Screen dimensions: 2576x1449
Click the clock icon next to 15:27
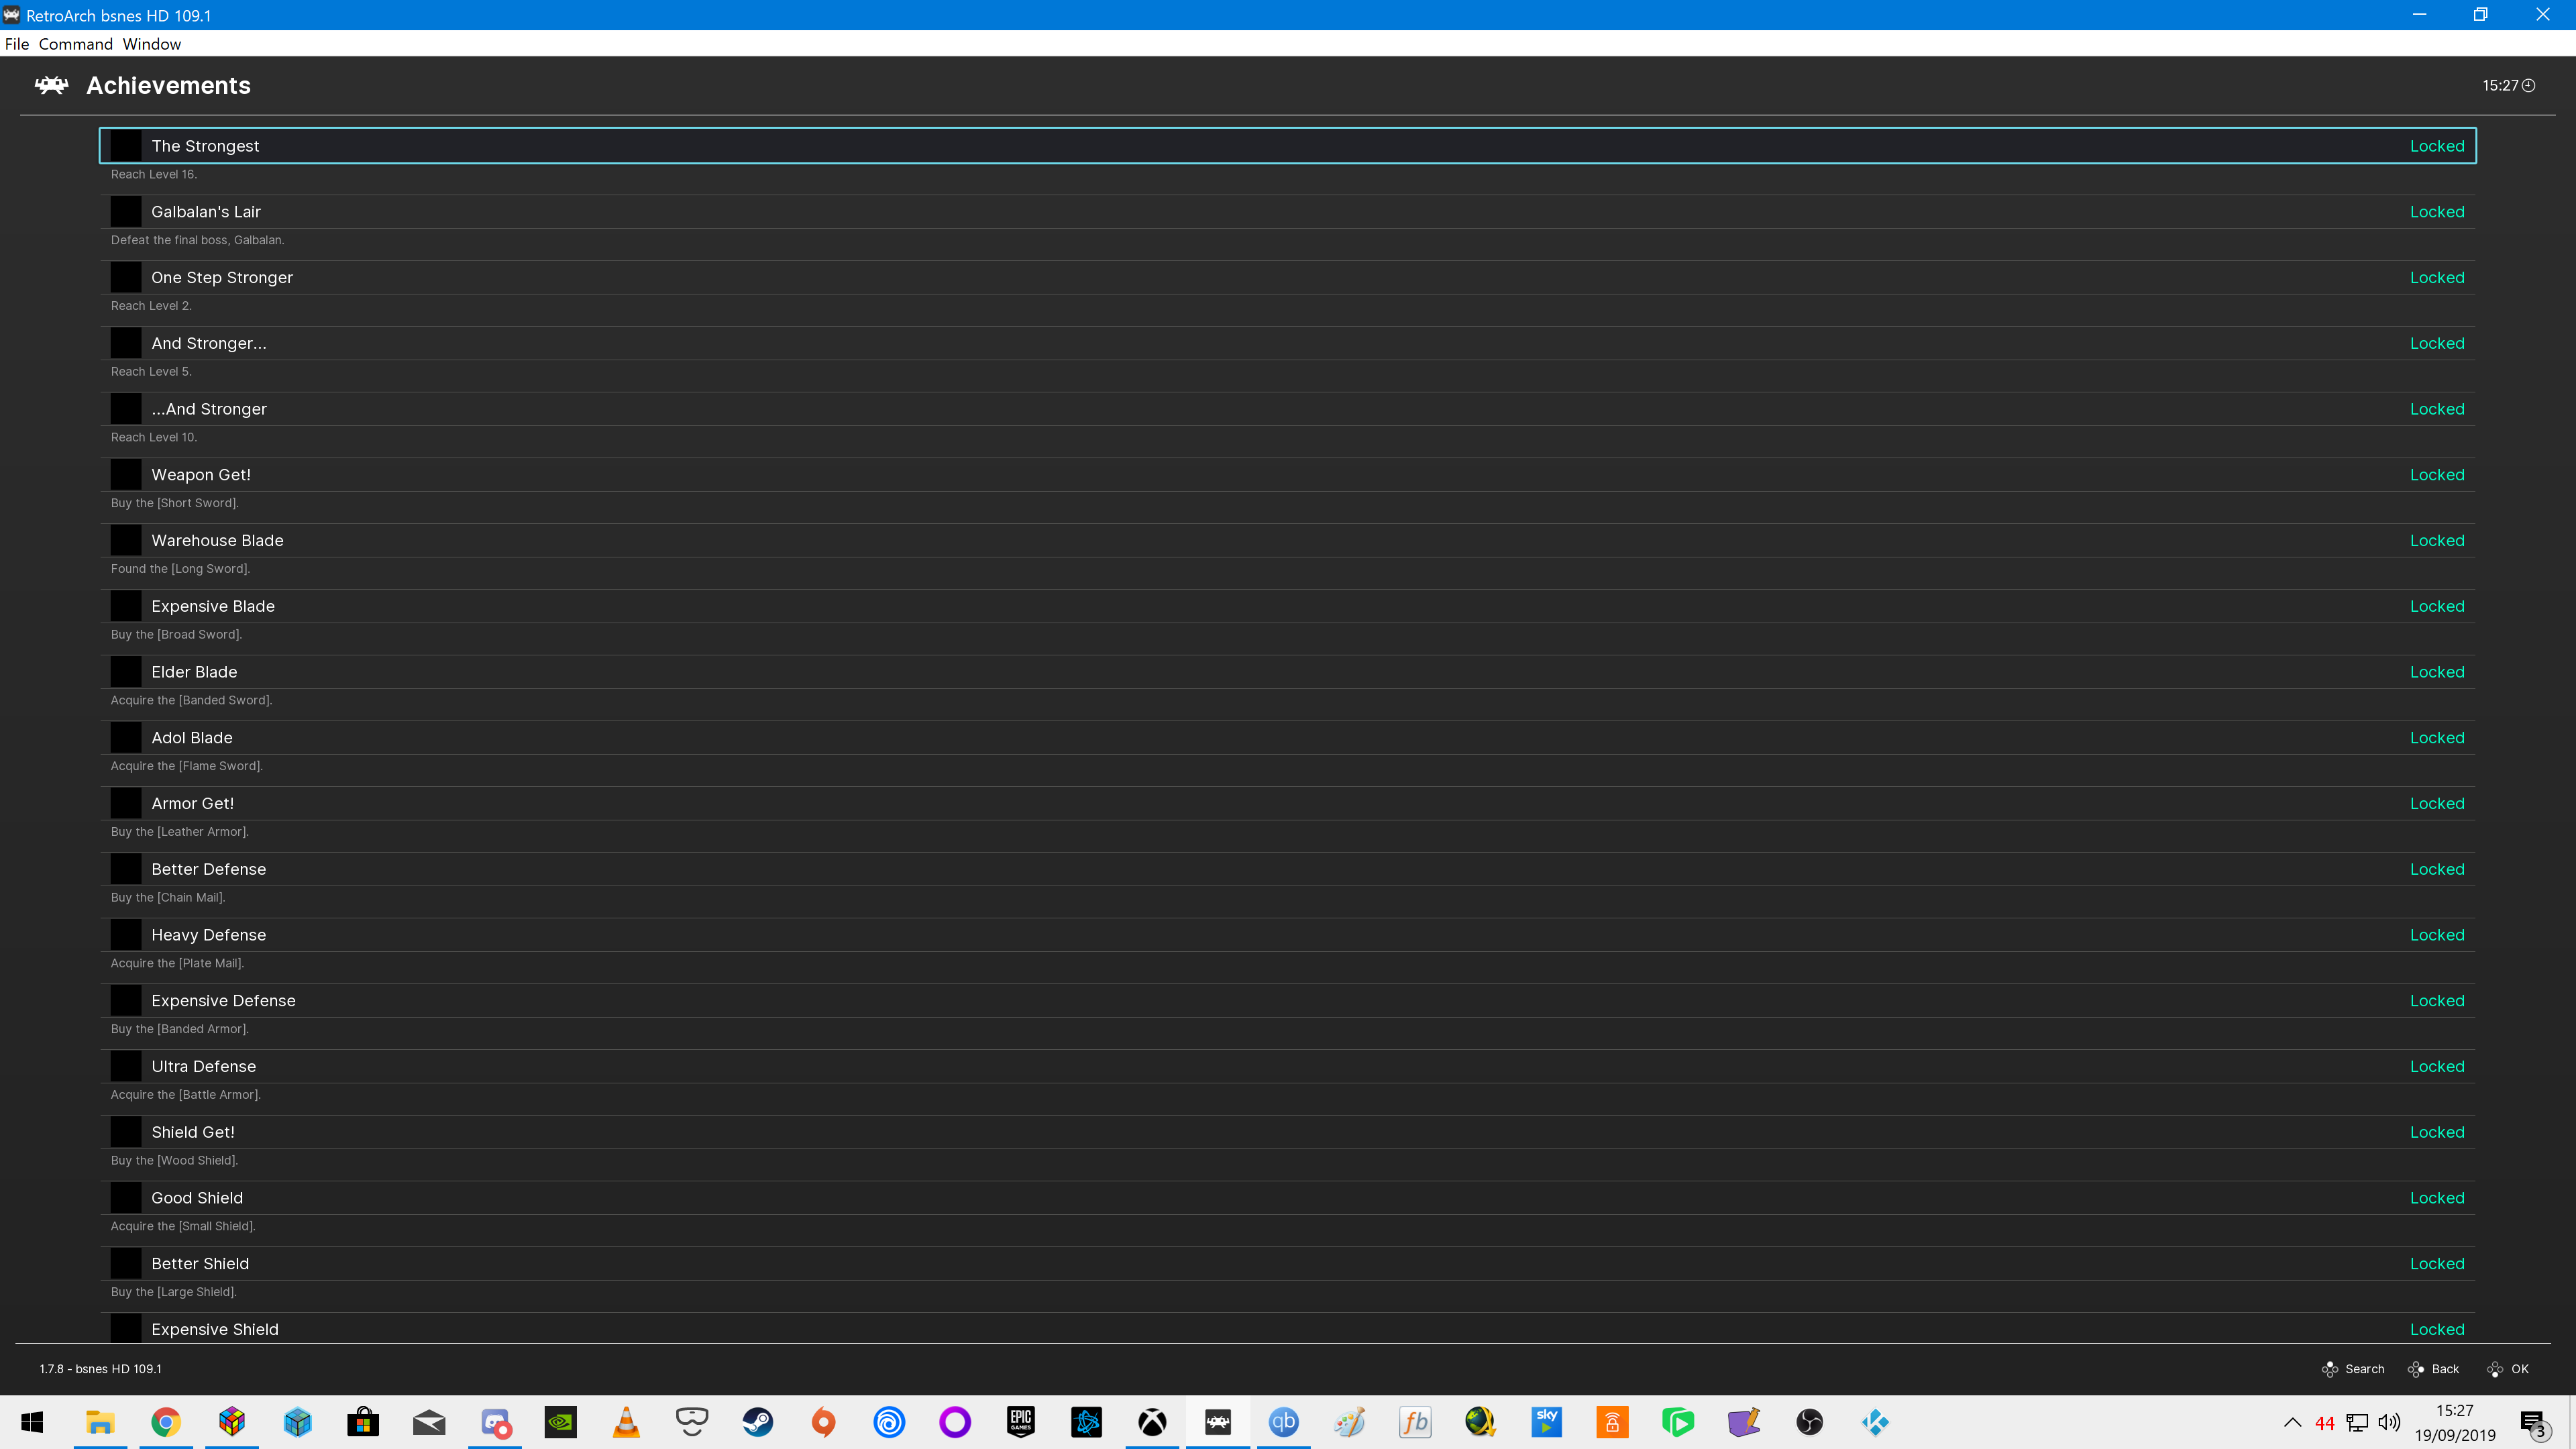tap(2529, 86)
